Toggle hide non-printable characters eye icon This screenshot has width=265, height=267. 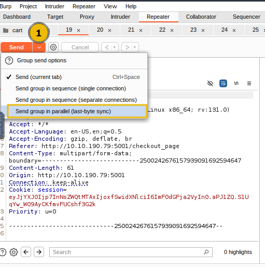pyautogui.click(x=210, y=84)
